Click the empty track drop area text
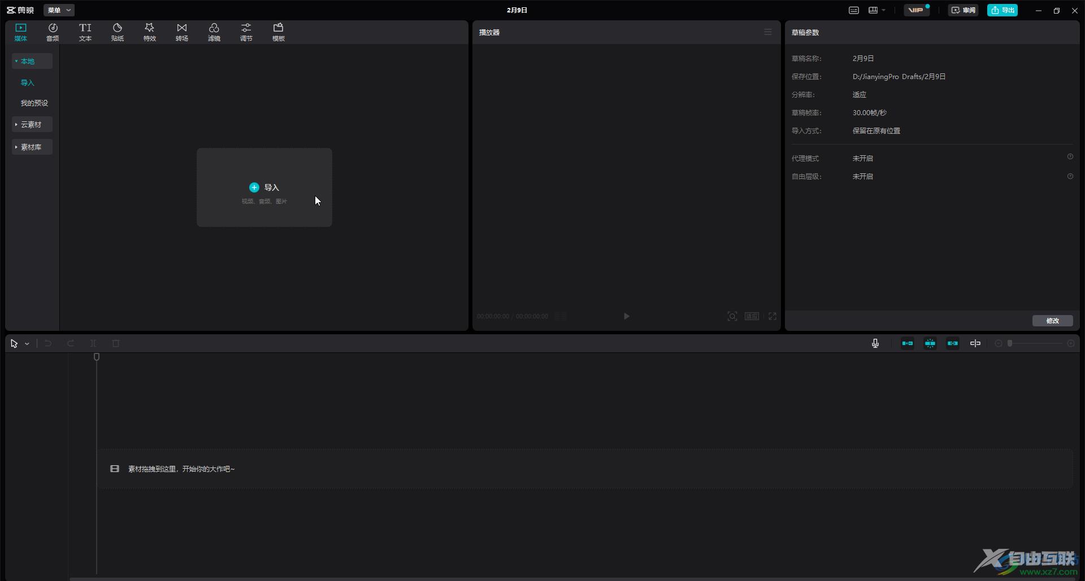The height and width of the screenshot is (581, 1085). point(181,469)
